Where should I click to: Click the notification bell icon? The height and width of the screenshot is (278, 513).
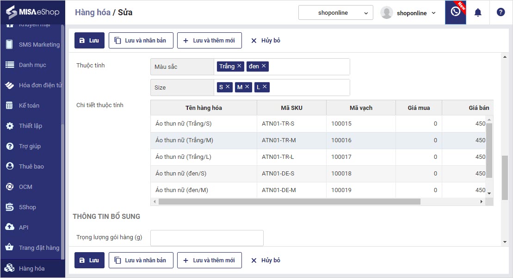tap(478, 12)
